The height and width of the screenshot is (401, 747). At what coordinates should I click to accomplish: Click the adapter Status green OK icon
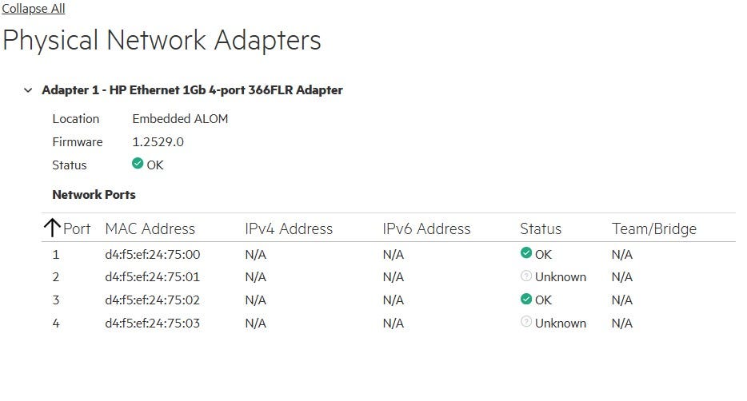click(x=138, y=164)
